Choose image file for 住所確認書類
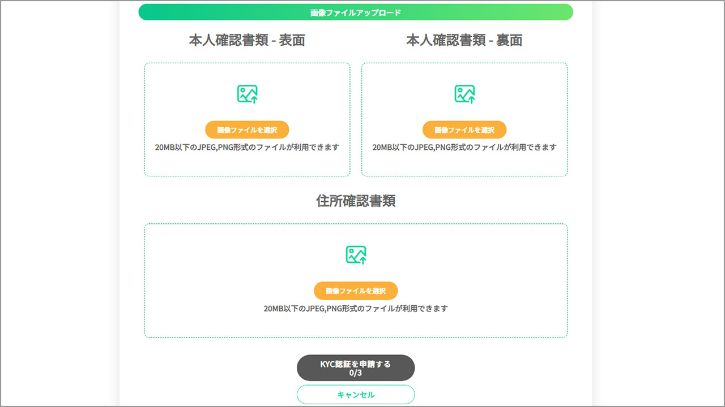Screen dimensions: 725x407 pos(356,291)
